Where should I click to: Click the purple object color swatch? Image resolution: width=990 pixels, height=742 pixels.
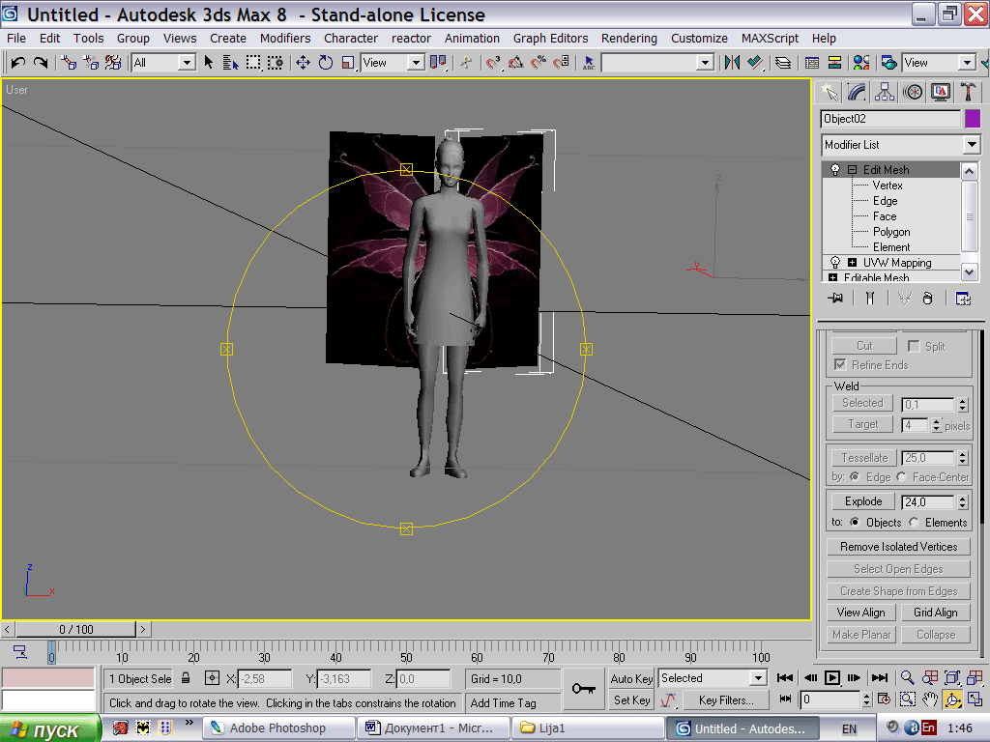click(973, 119)
